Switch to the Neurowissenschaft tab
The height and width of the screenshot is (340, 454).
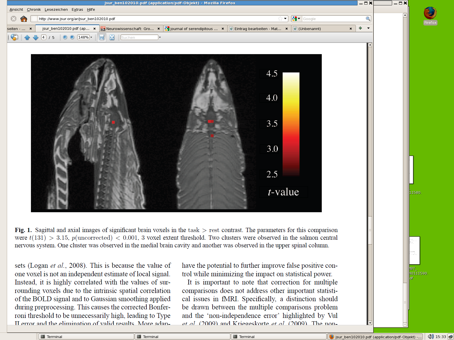point(130,29)
